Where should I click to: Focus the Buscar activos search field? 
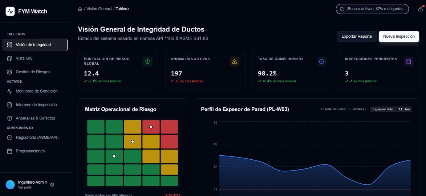376,9
